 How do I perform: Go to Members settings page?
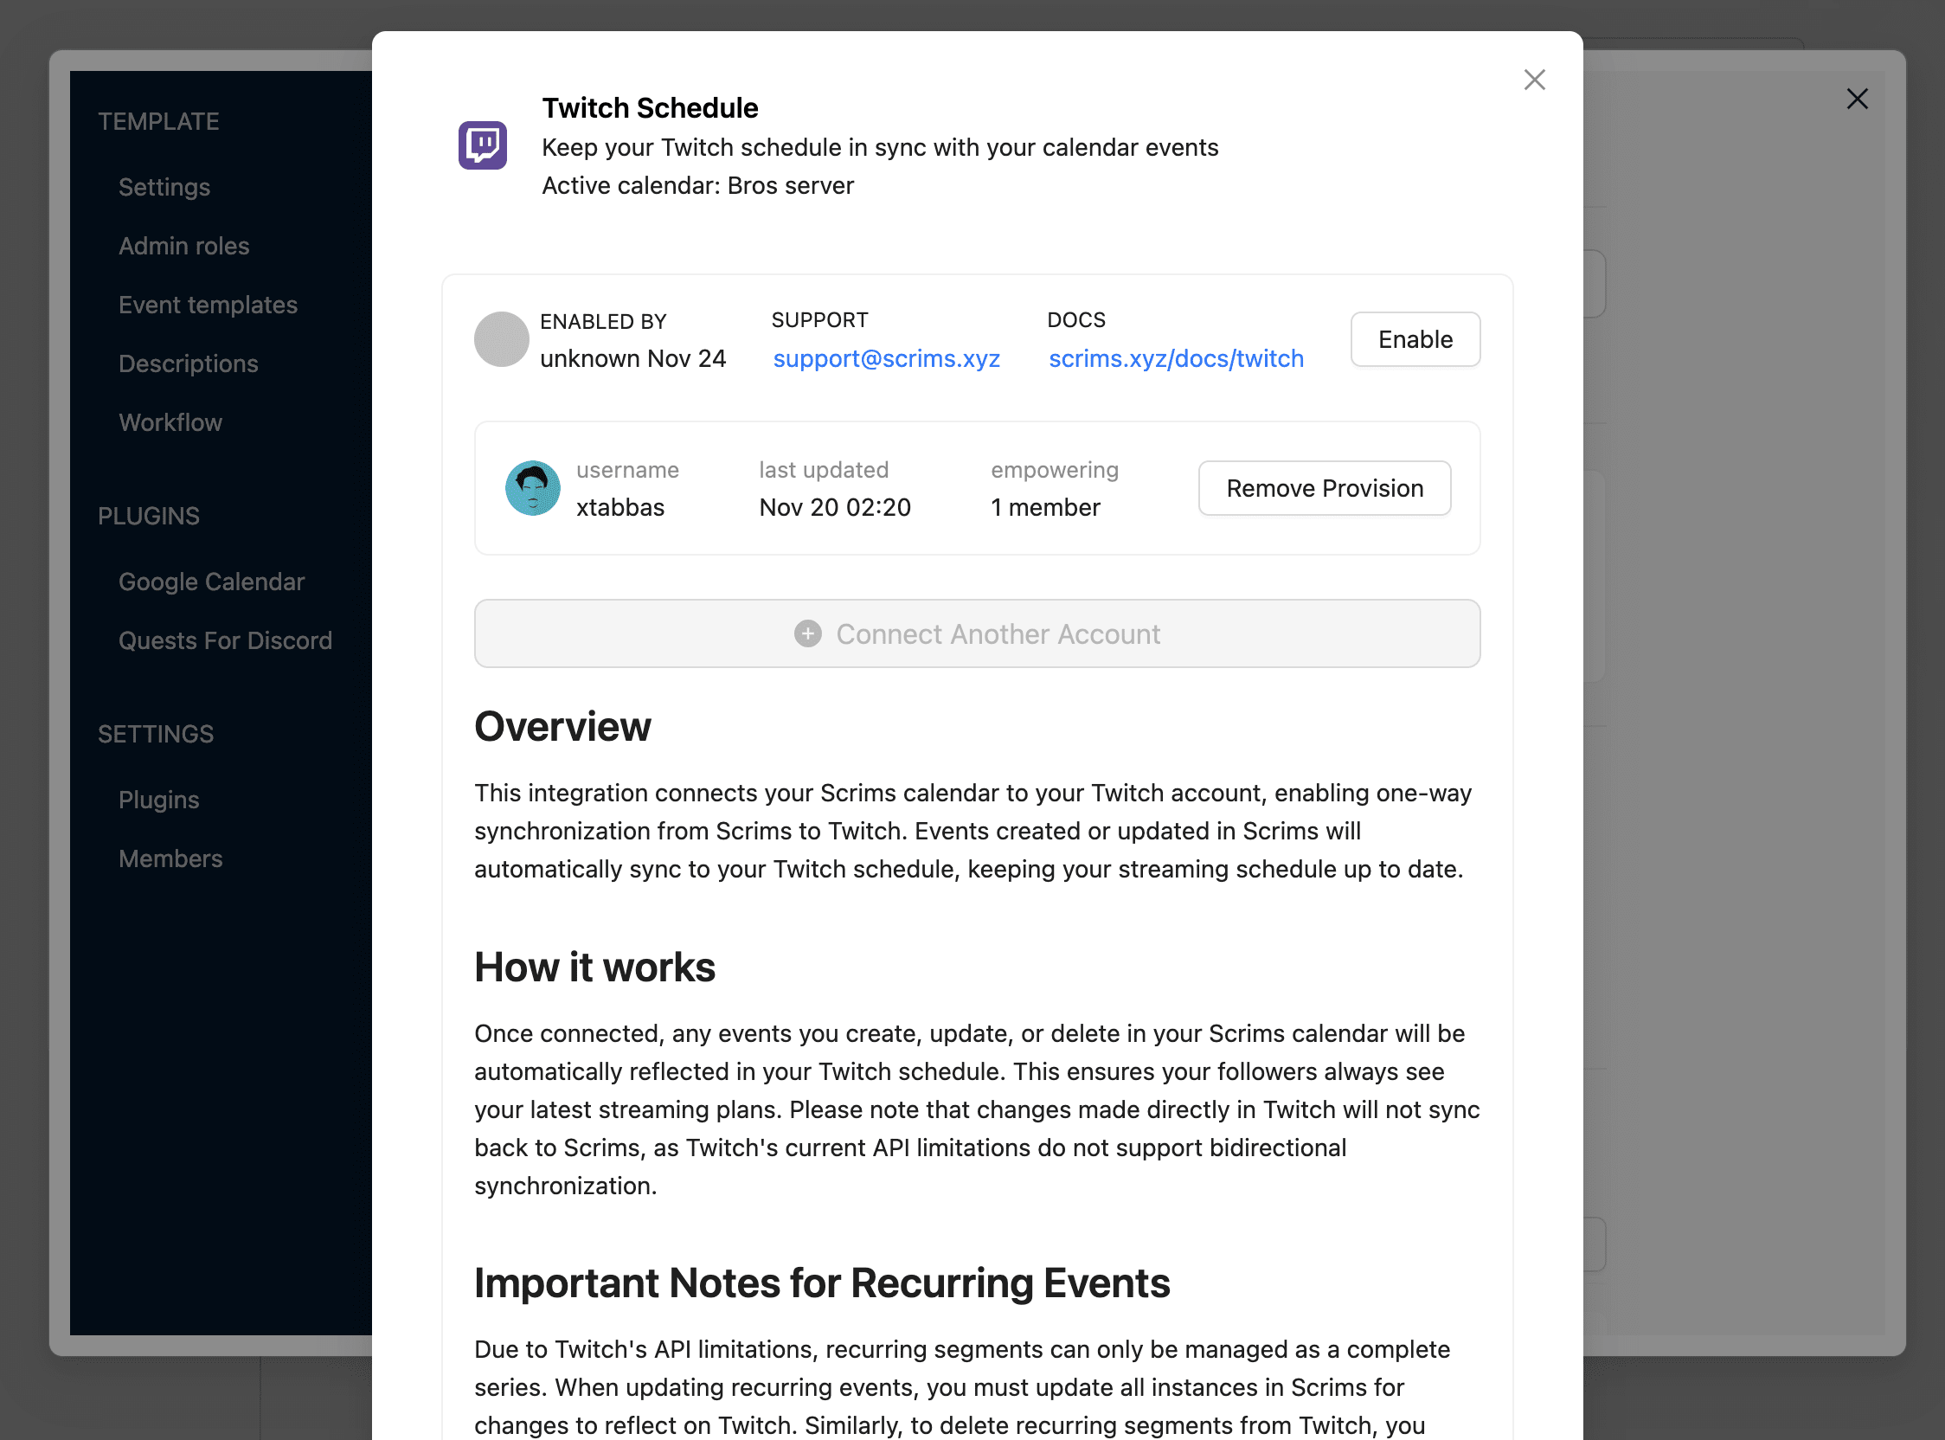[170, 858]
